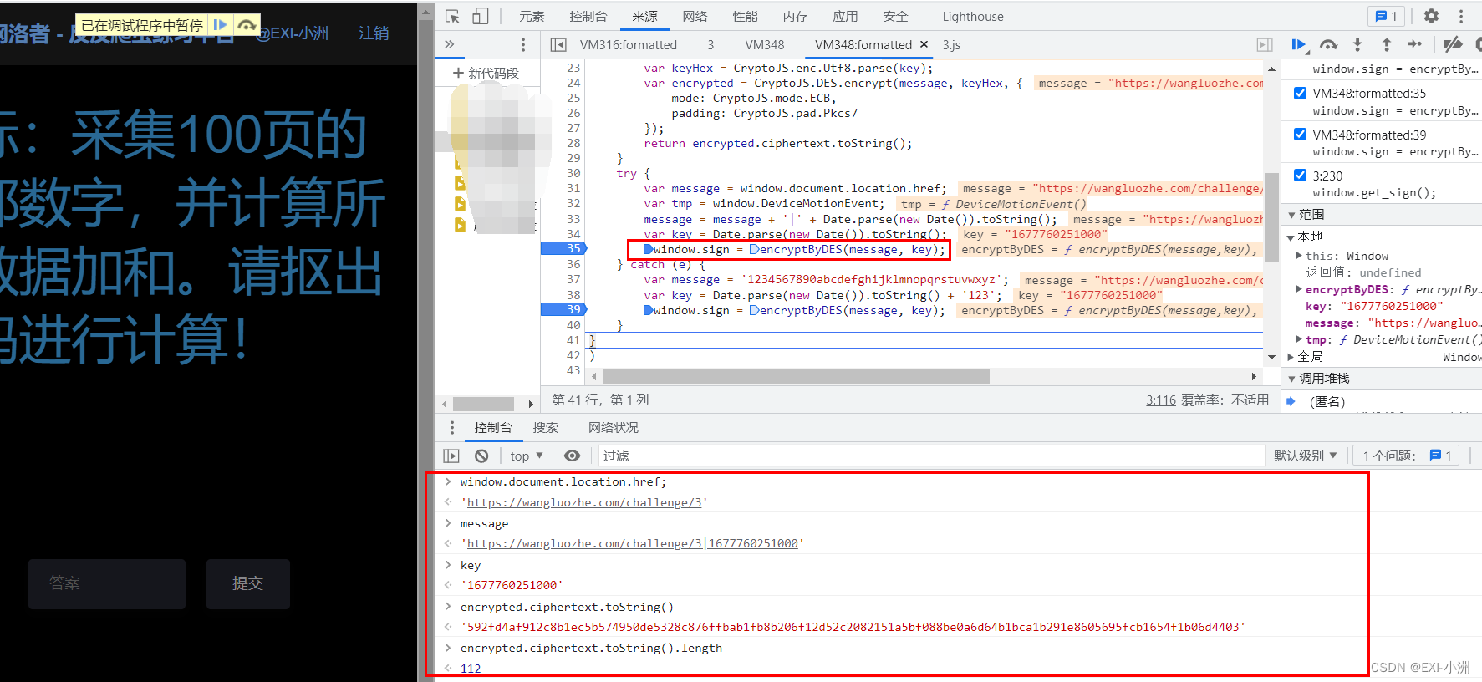1482x682 pixels.
Task: Step over from the paused overlay
Action: click(247, 25)
